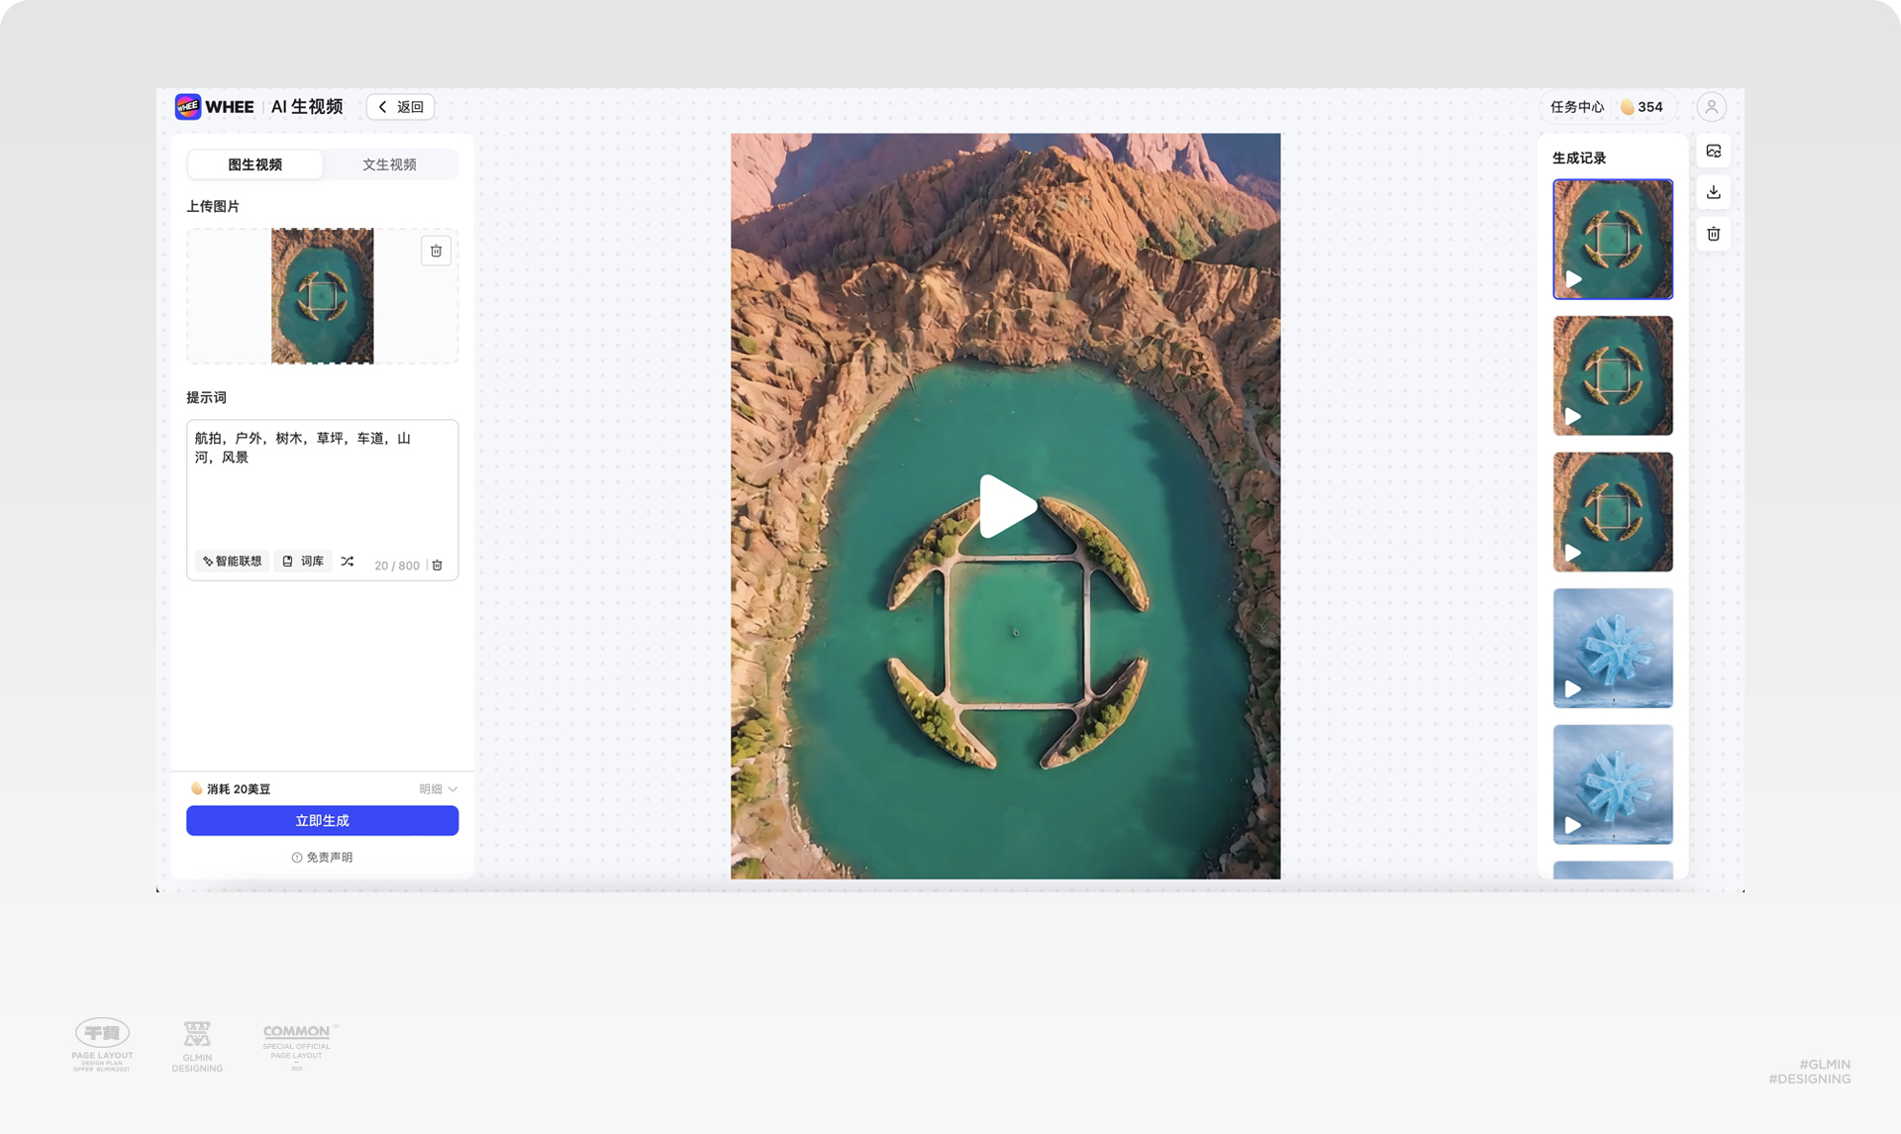The height and width of the screenshot is (1134, 1901).
Task: Click the shuffle random prompt icon
Action: pyautogui.click(x=348, y=562)
